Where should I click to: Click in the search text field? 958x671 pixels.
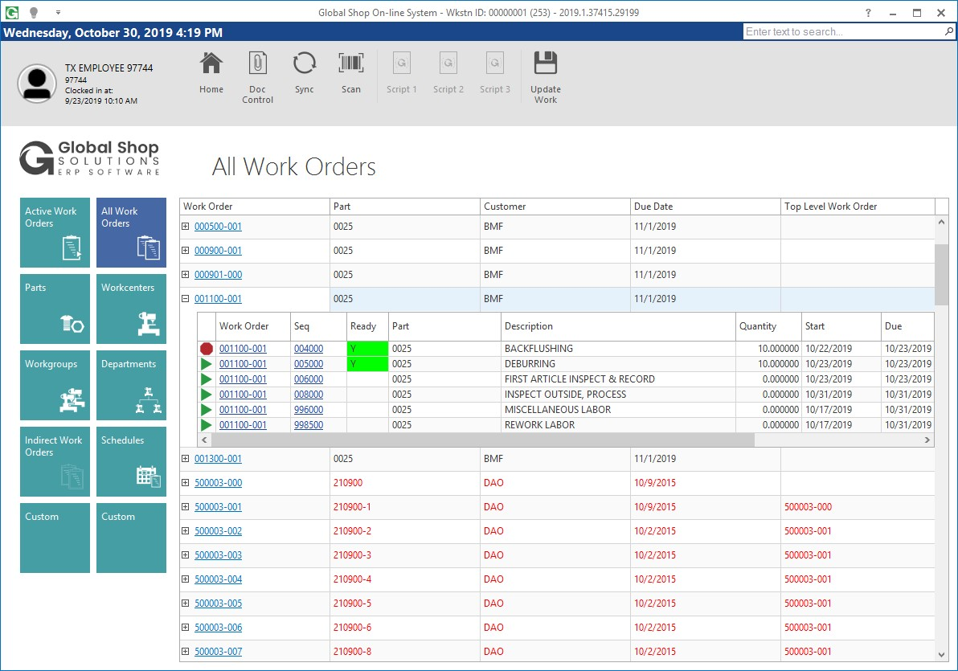(x=843, y=32)
